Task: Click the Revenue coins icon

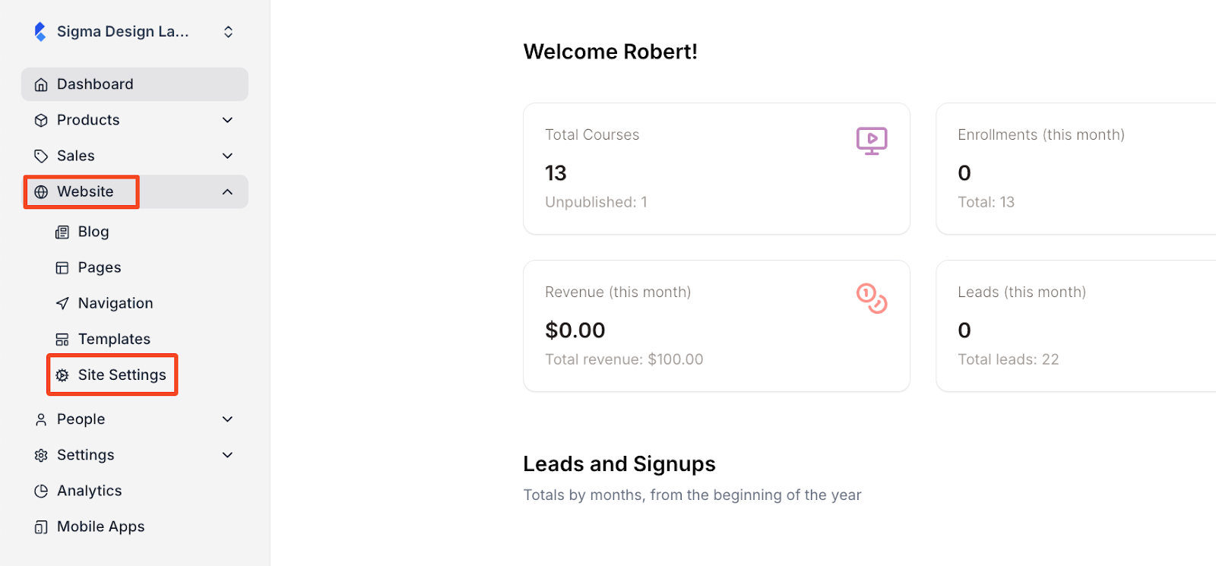Action: coord(872,298)
